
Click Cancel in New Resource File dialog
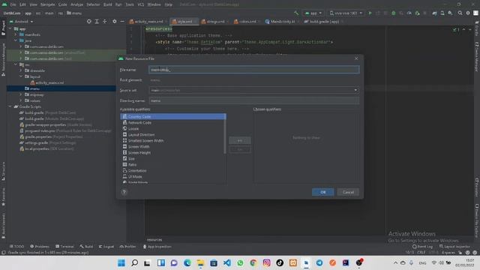coord(348,192)
